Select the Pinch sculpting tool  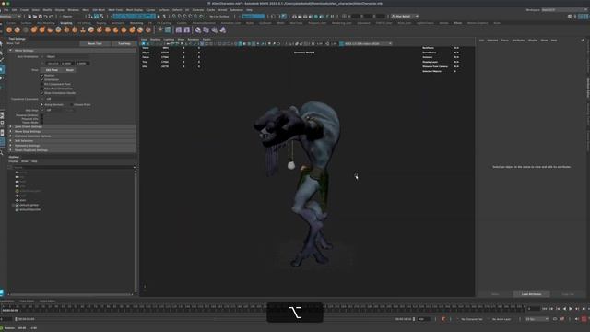click(41, 30)
